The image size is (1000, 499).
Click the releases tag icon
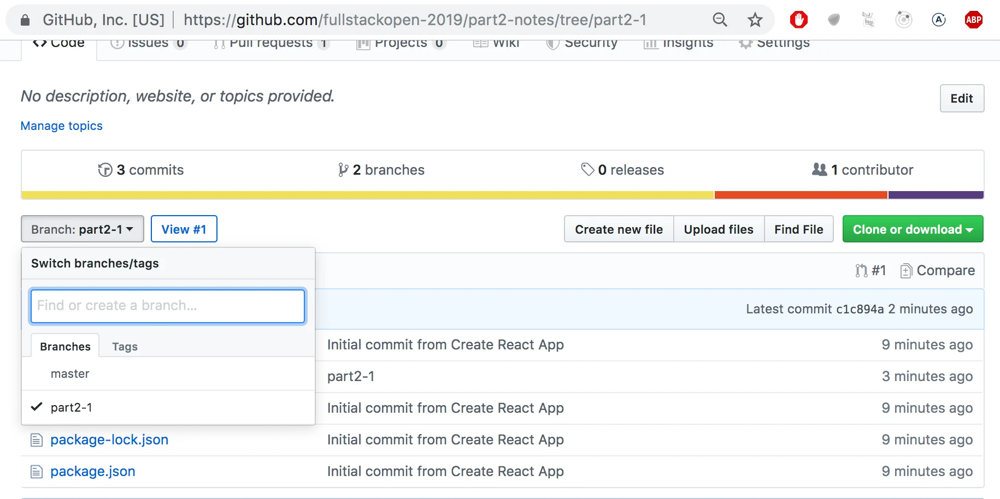tap(587, 170)
